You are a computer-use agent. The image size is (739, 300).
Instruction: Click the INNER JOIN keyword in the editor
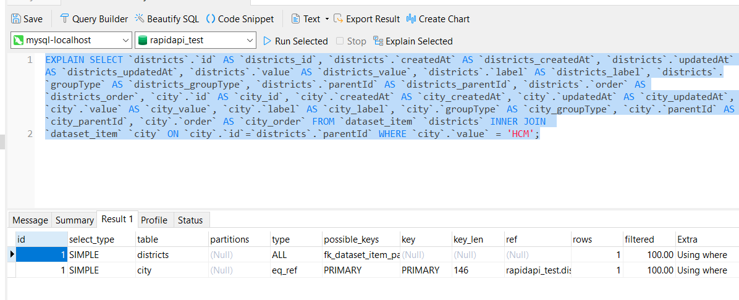coord(518,122)
